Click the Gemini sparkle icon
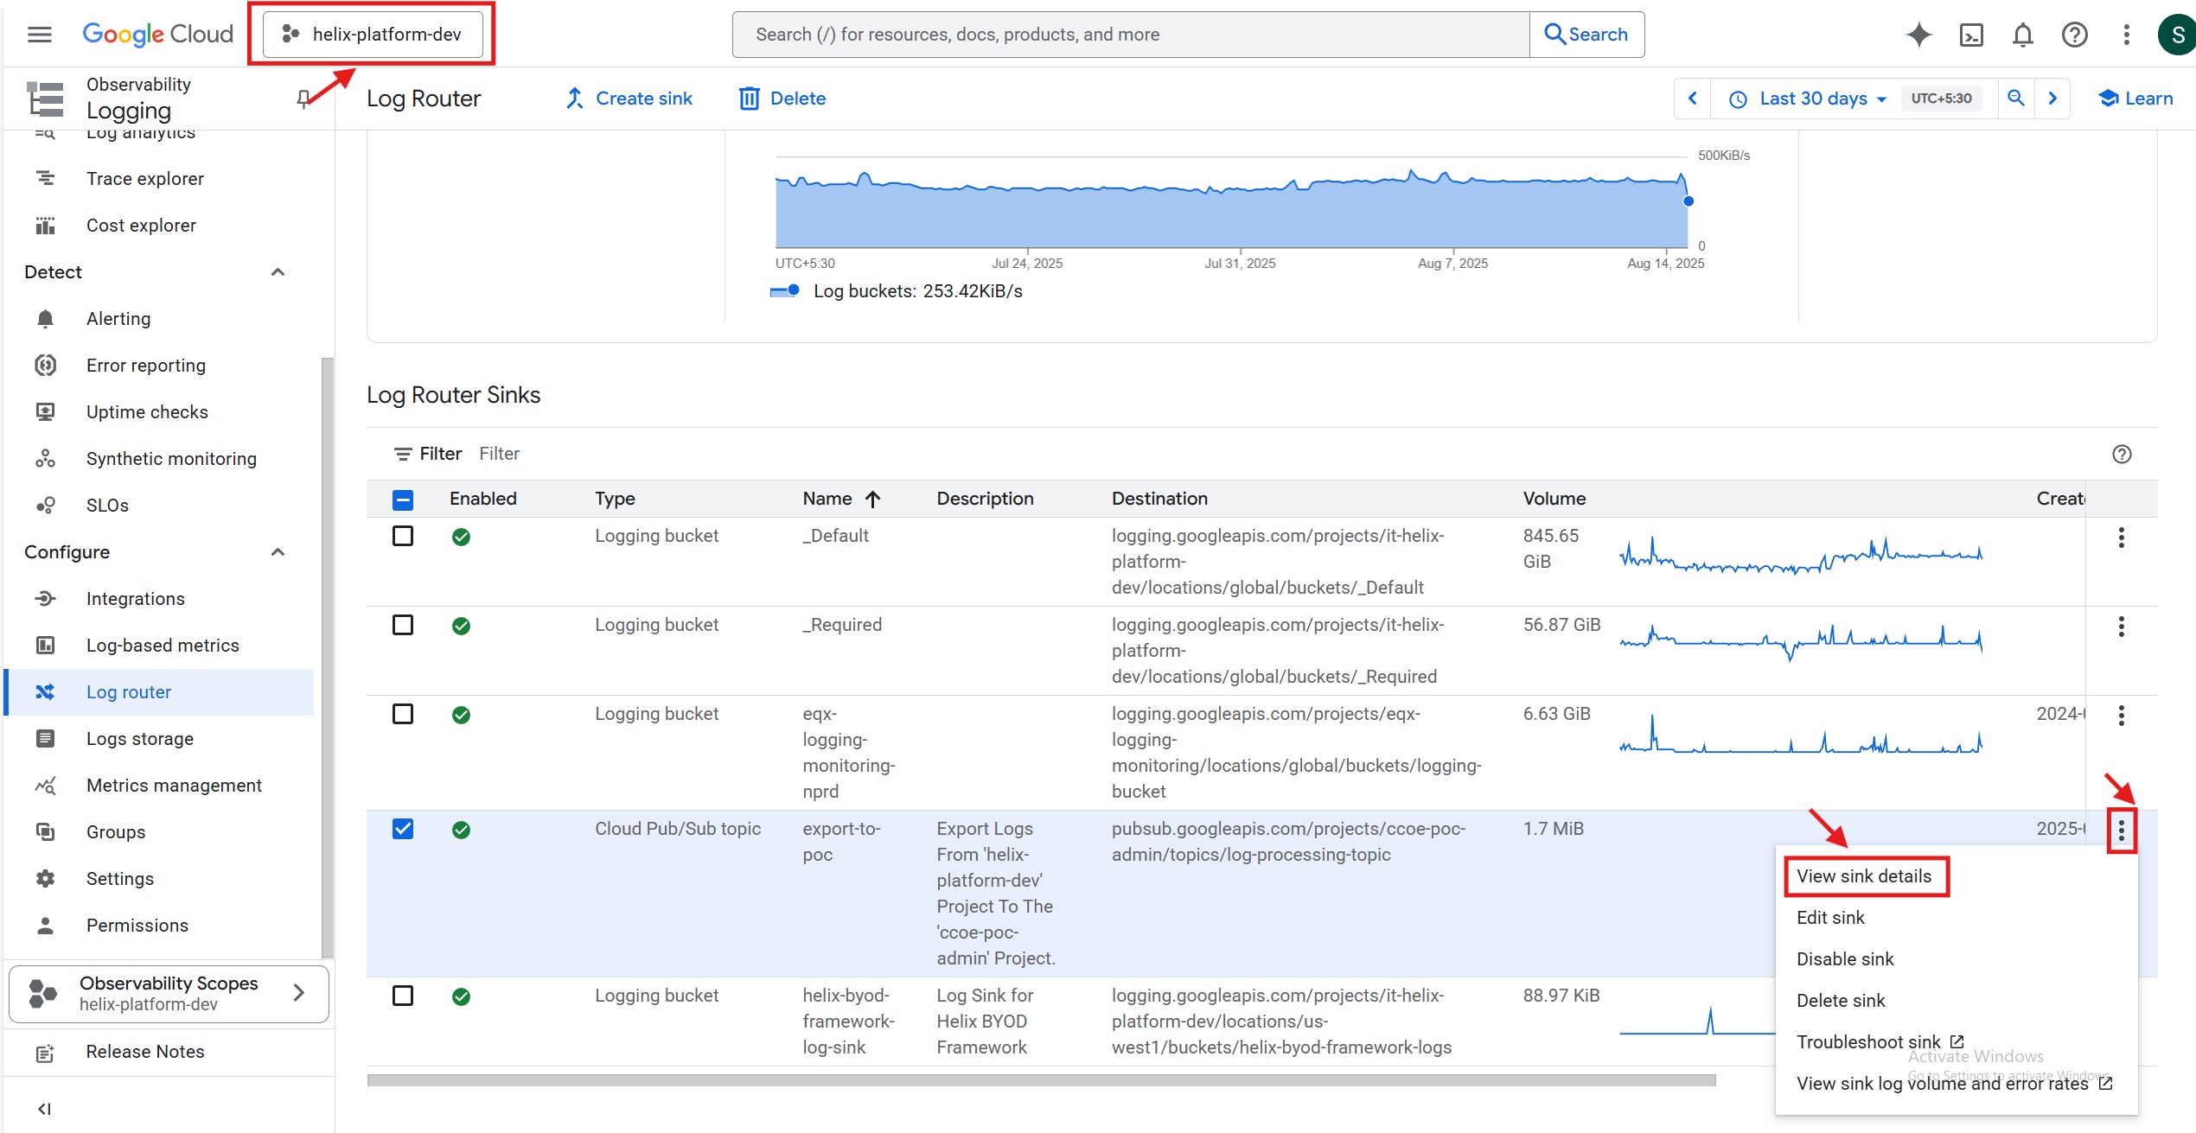 (x=1918, y=35)
